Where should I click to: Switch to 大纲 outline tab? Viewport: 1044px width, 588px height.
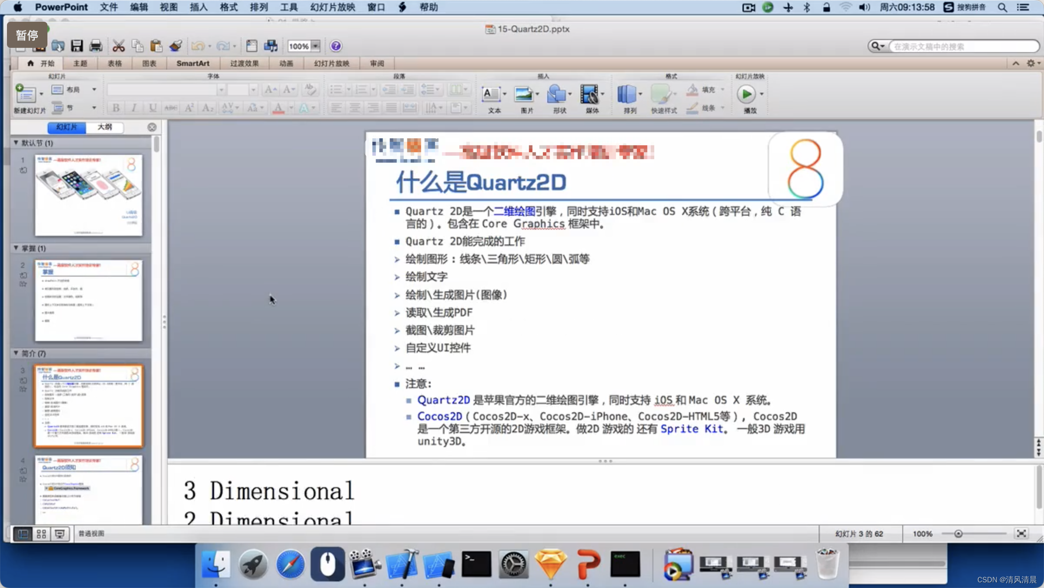(104, 127)
